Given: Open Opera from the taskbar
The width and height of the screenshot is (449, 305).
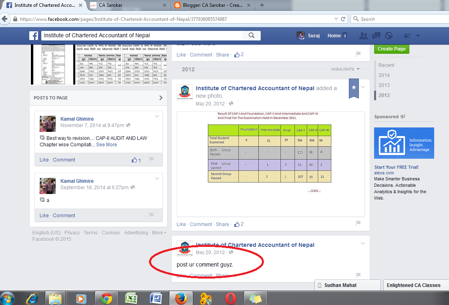Looking at the screenshot, I should point(231,299).
